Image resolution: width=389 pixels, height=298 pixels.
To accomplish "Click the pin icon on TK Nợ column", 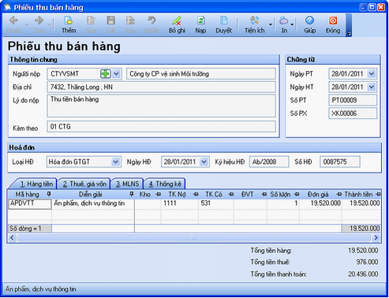I will click(196, 194).
